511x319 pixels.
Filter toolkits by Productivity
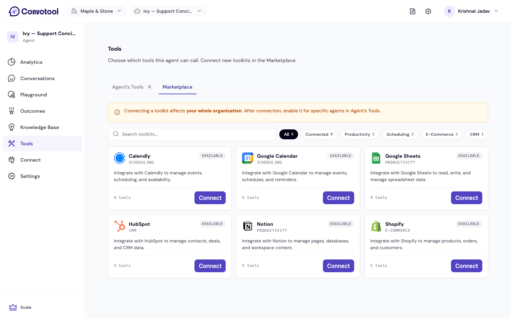pyautogui.click(x=359, y=134)
